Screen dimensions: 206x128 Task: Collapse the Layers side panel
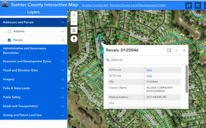click(69, 76)
